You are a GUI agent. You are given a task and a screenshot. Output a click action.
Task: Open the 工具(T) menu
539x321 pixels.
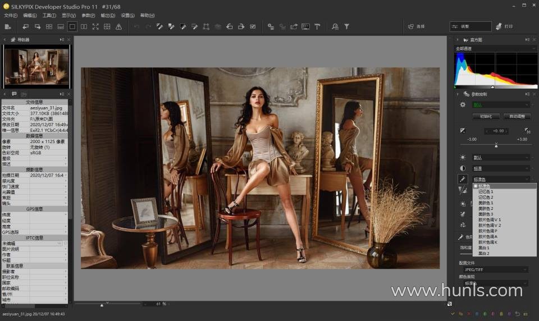(x=49, y=16)
